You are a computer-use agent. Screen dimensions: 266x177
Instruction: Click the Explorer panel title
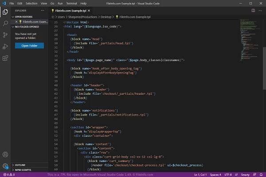[x=20, y=11]
